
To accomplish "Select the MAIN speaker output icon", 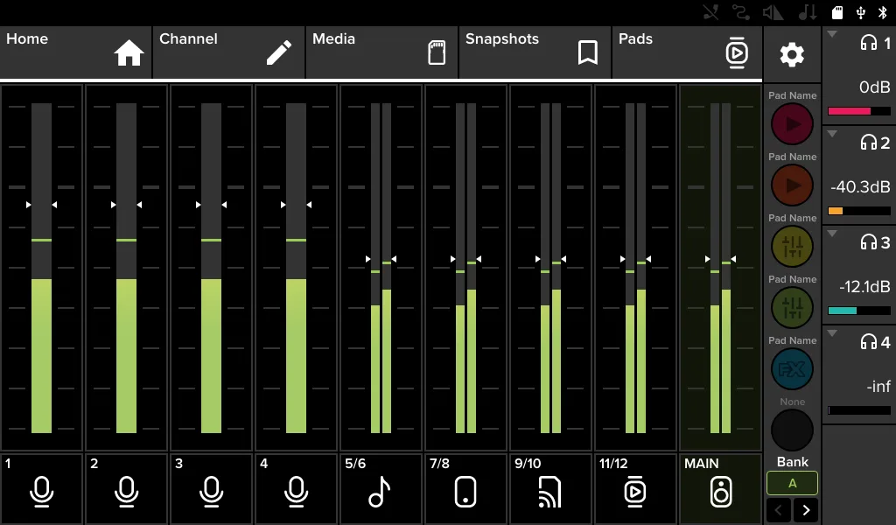I will [721, 491].
